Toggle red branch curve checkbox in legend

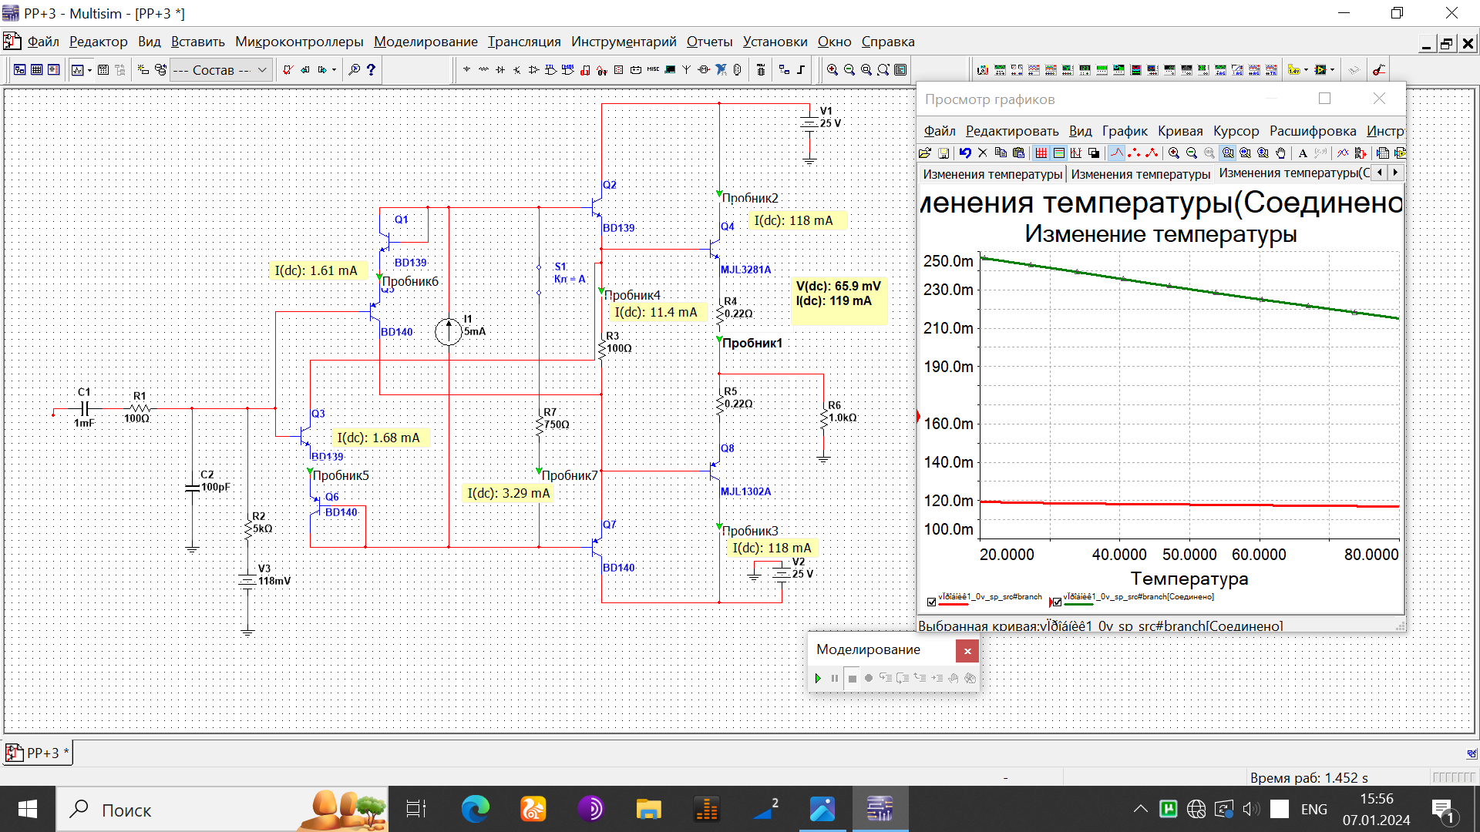[932, 602]
